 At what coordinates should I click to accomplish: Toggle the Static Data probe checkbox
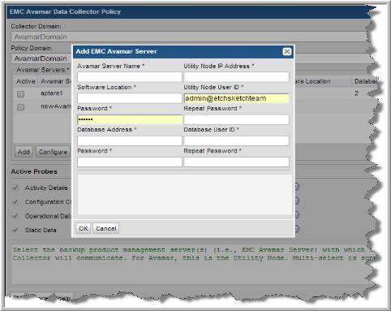click(x=15, y=230)
